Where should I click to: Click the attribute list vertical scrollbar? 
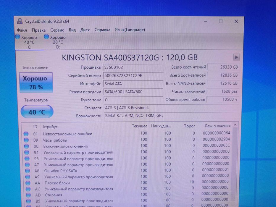[234, 164]
